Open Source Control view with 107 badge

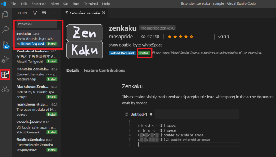click(x=6, y=44)
